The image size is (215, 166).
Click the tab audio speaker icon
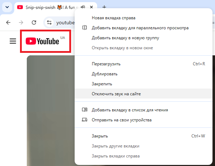83,7
